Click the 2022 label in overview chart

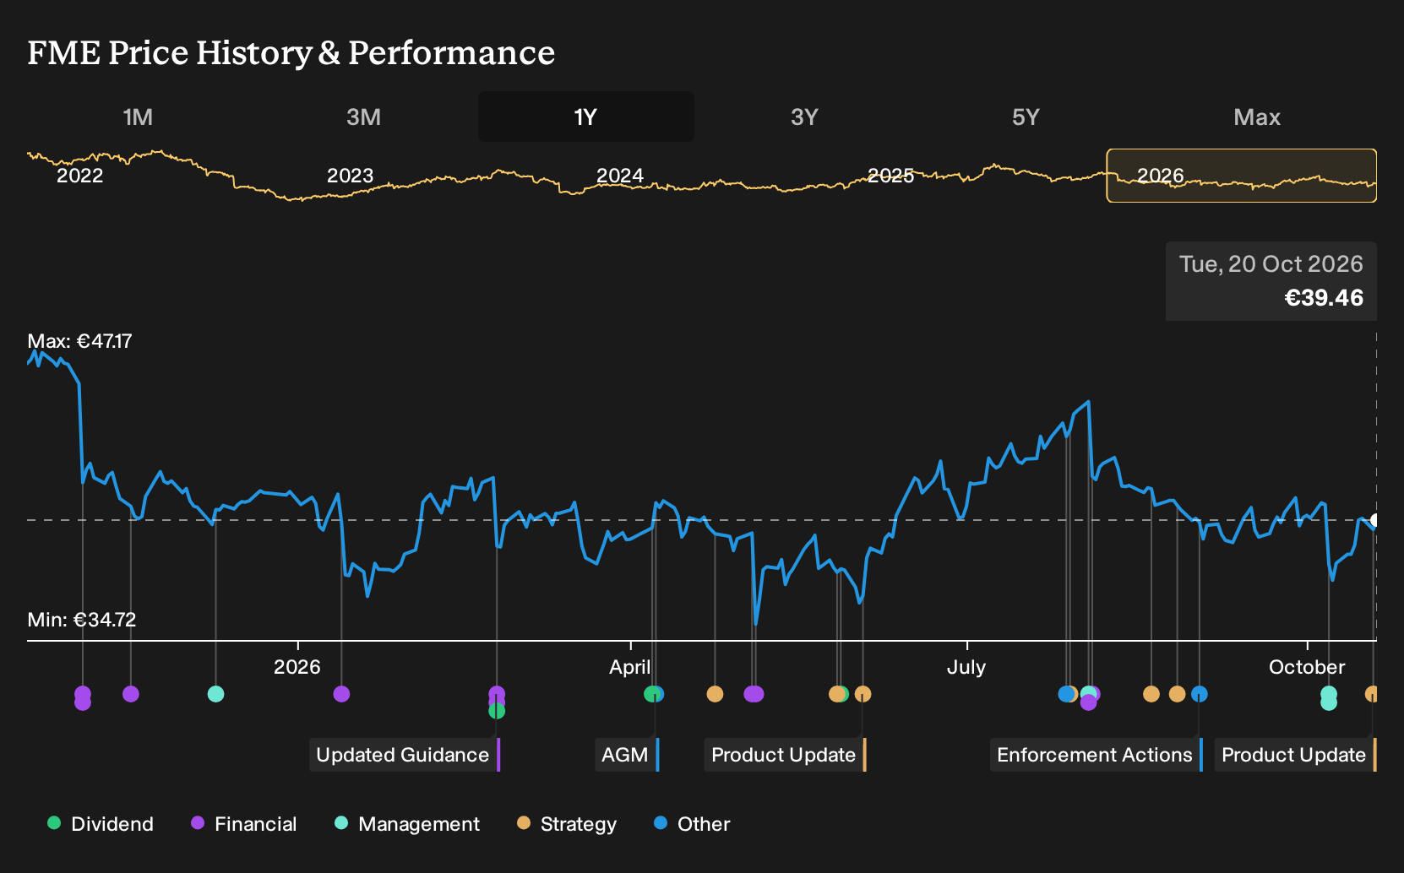coord(79,176)
